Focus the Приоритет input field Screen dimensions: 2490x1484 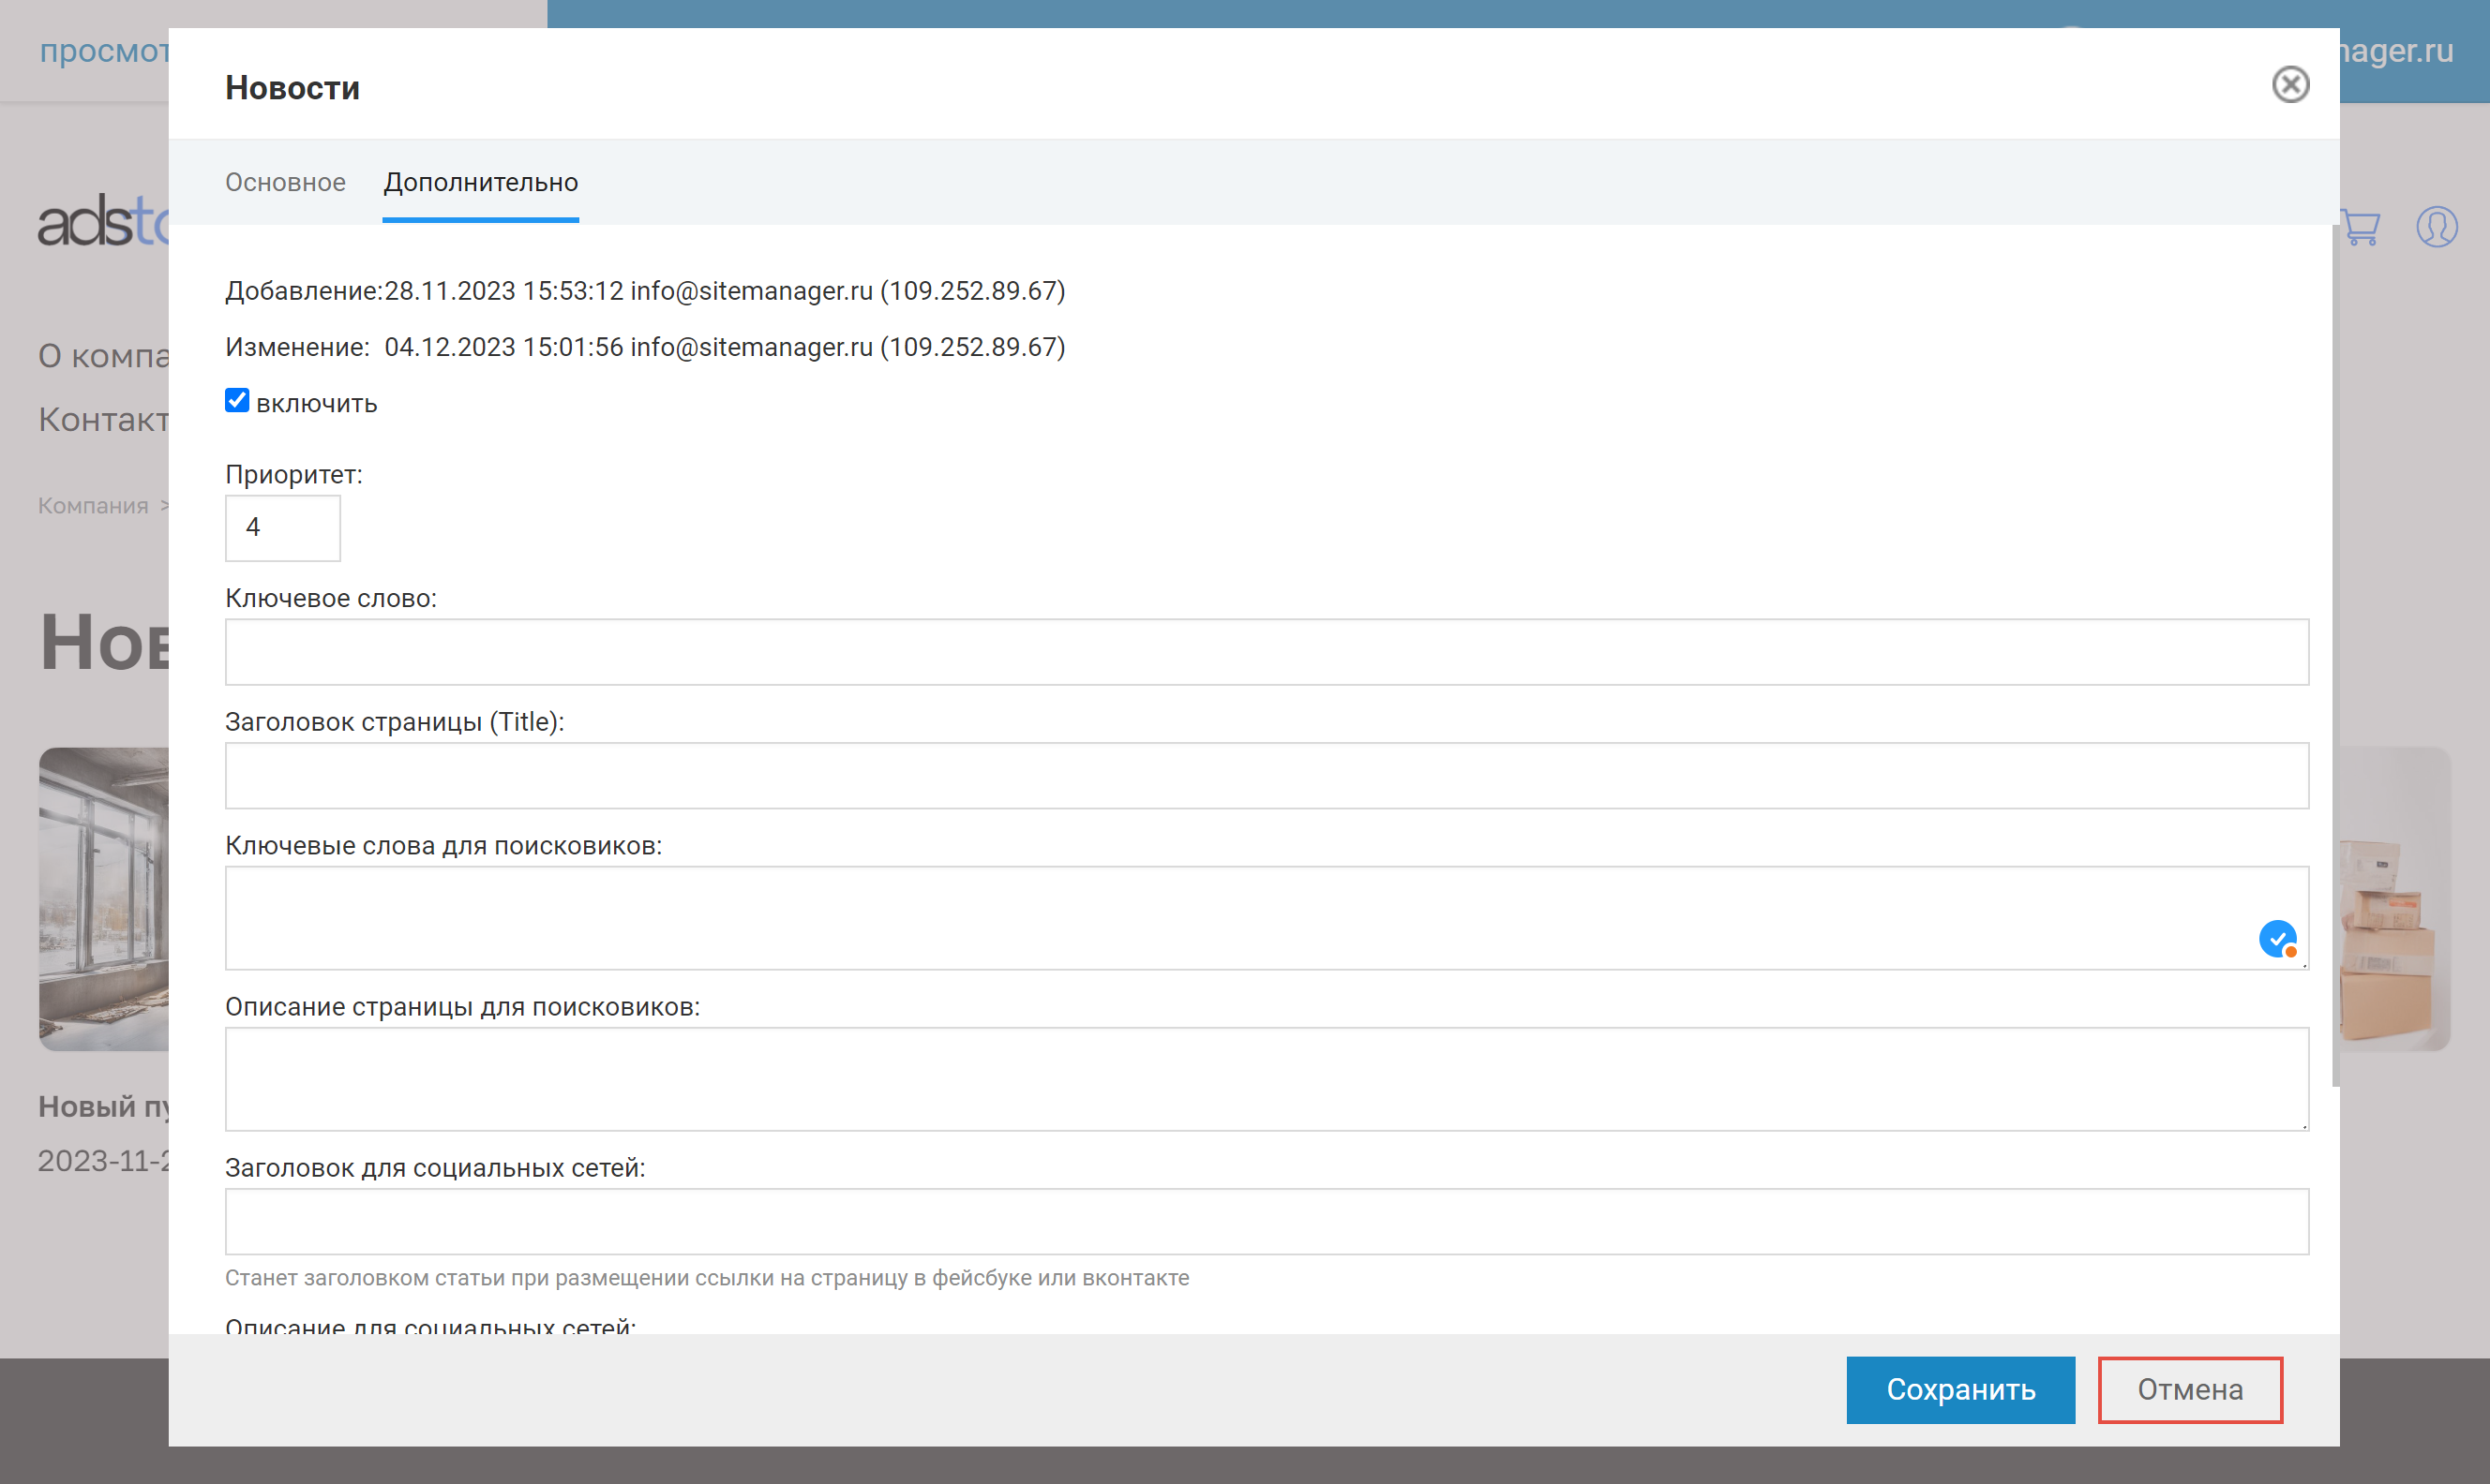pyautogui.click(x=282, y=528)
